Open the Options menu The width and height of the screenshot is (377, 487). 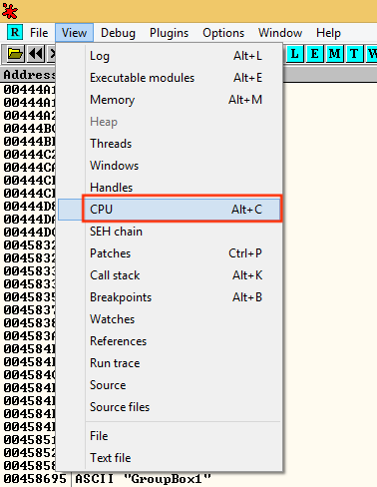pos(223,33)
